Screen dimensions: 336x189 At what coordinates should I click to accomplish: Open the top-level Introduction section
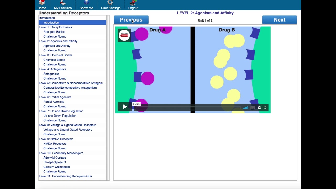click(x=47, y=18)
